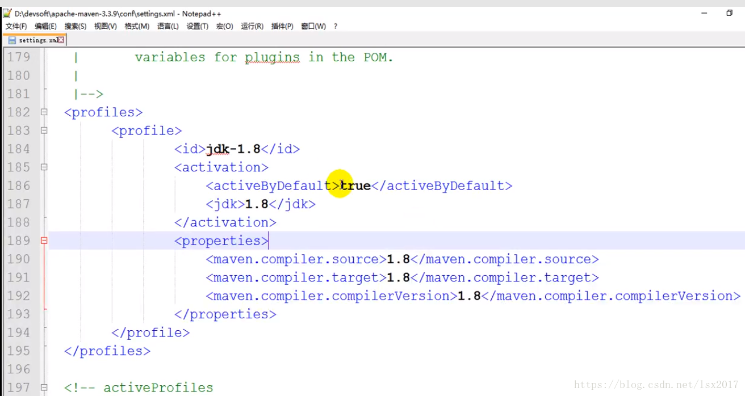The width and height of the screenshot is (745, 396).
Task: Collapse the <profiles> fold on line 182
Action: (44, 112)
